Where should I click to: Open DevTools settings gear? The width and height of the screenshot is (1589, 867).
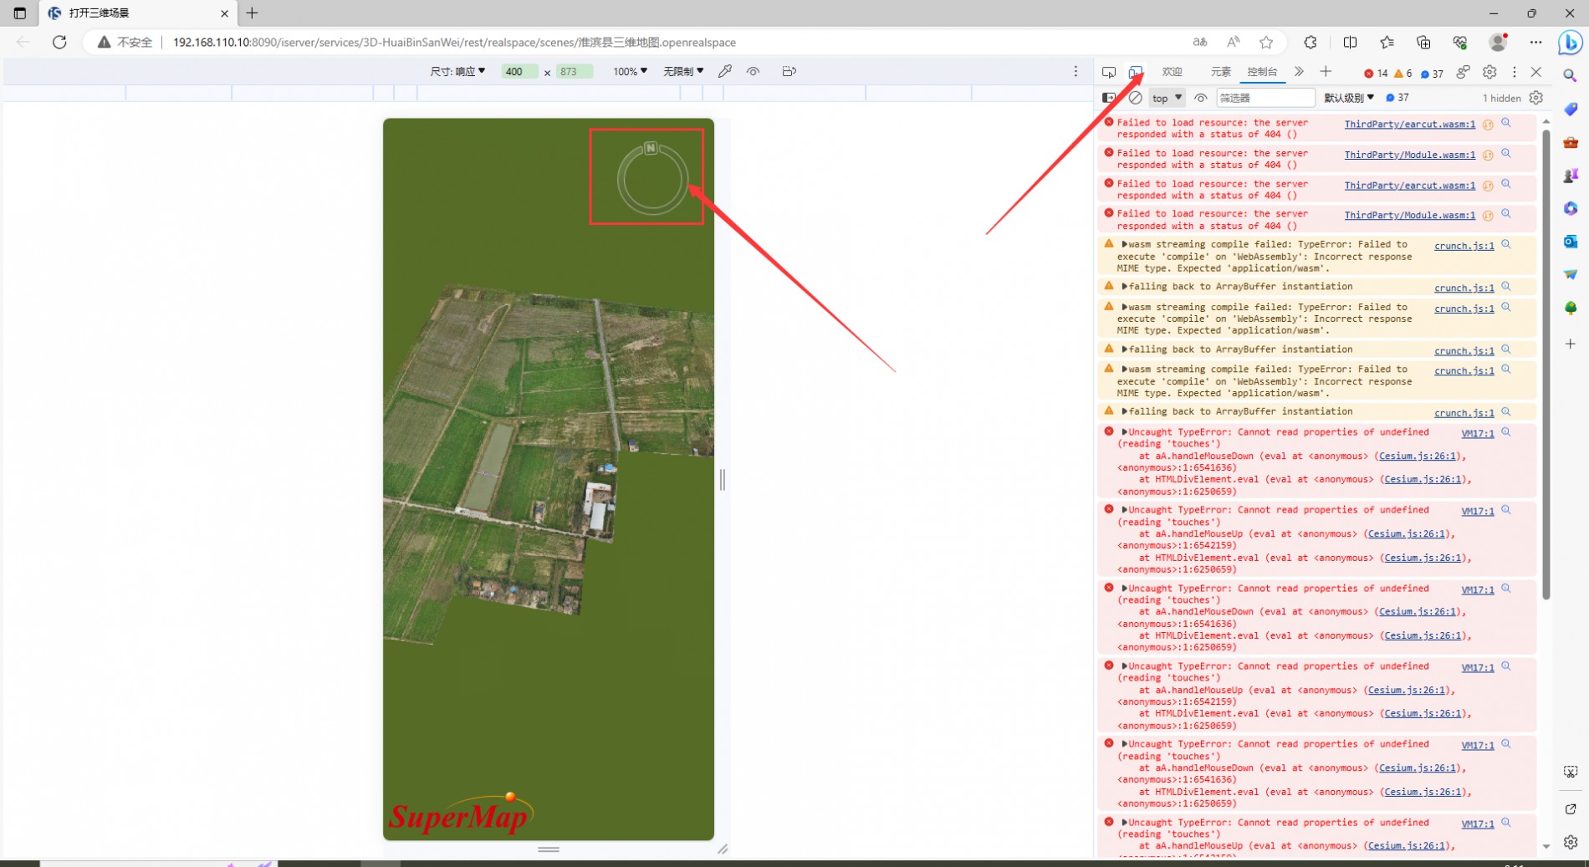[1489, 72]
